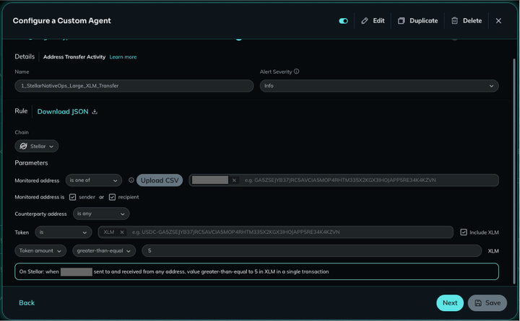Open the Counterparty address 'is any' dropdown
The image size is (520, 321).
[x=101, y=214]
